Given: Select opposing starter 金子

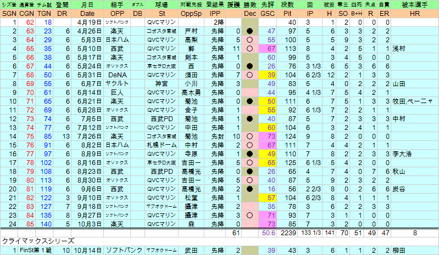Looking at the screenshot, I should [x=191, y=110].
